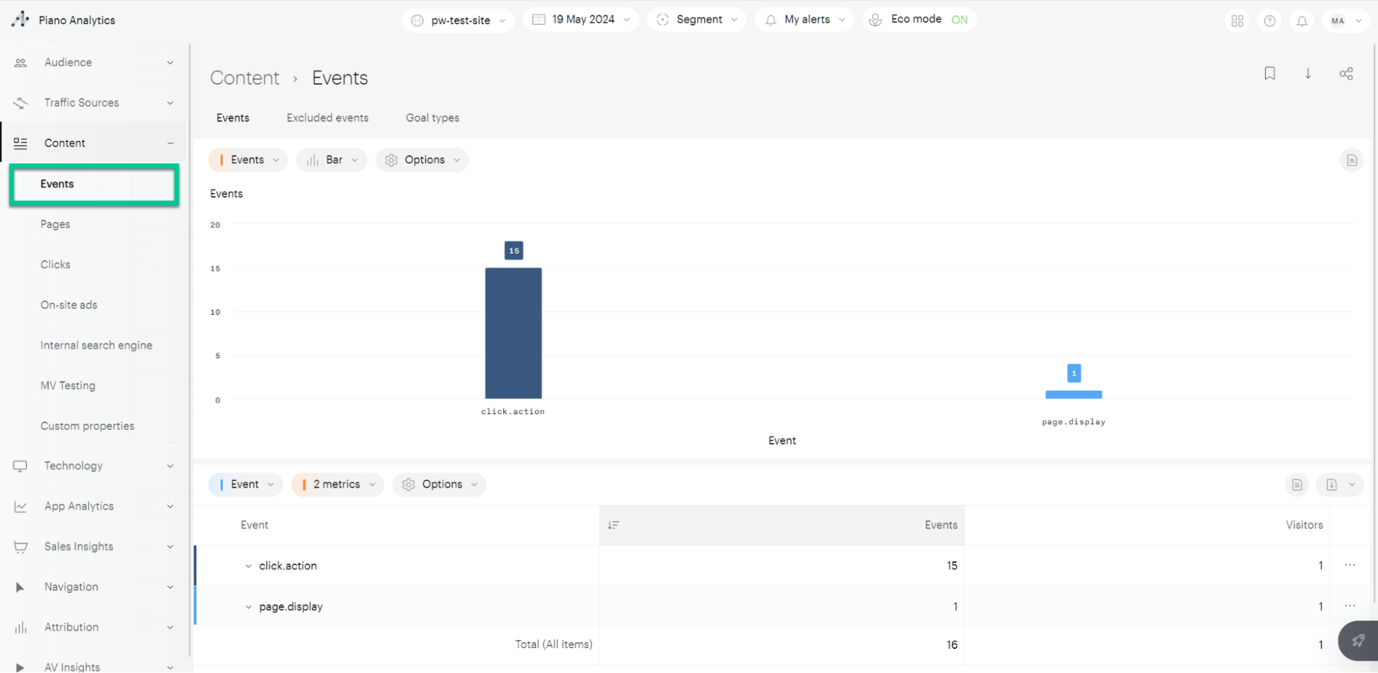Switch to the Excluded events tab
The width and height of the screenshot is (1378, 673).
[327, 118]
